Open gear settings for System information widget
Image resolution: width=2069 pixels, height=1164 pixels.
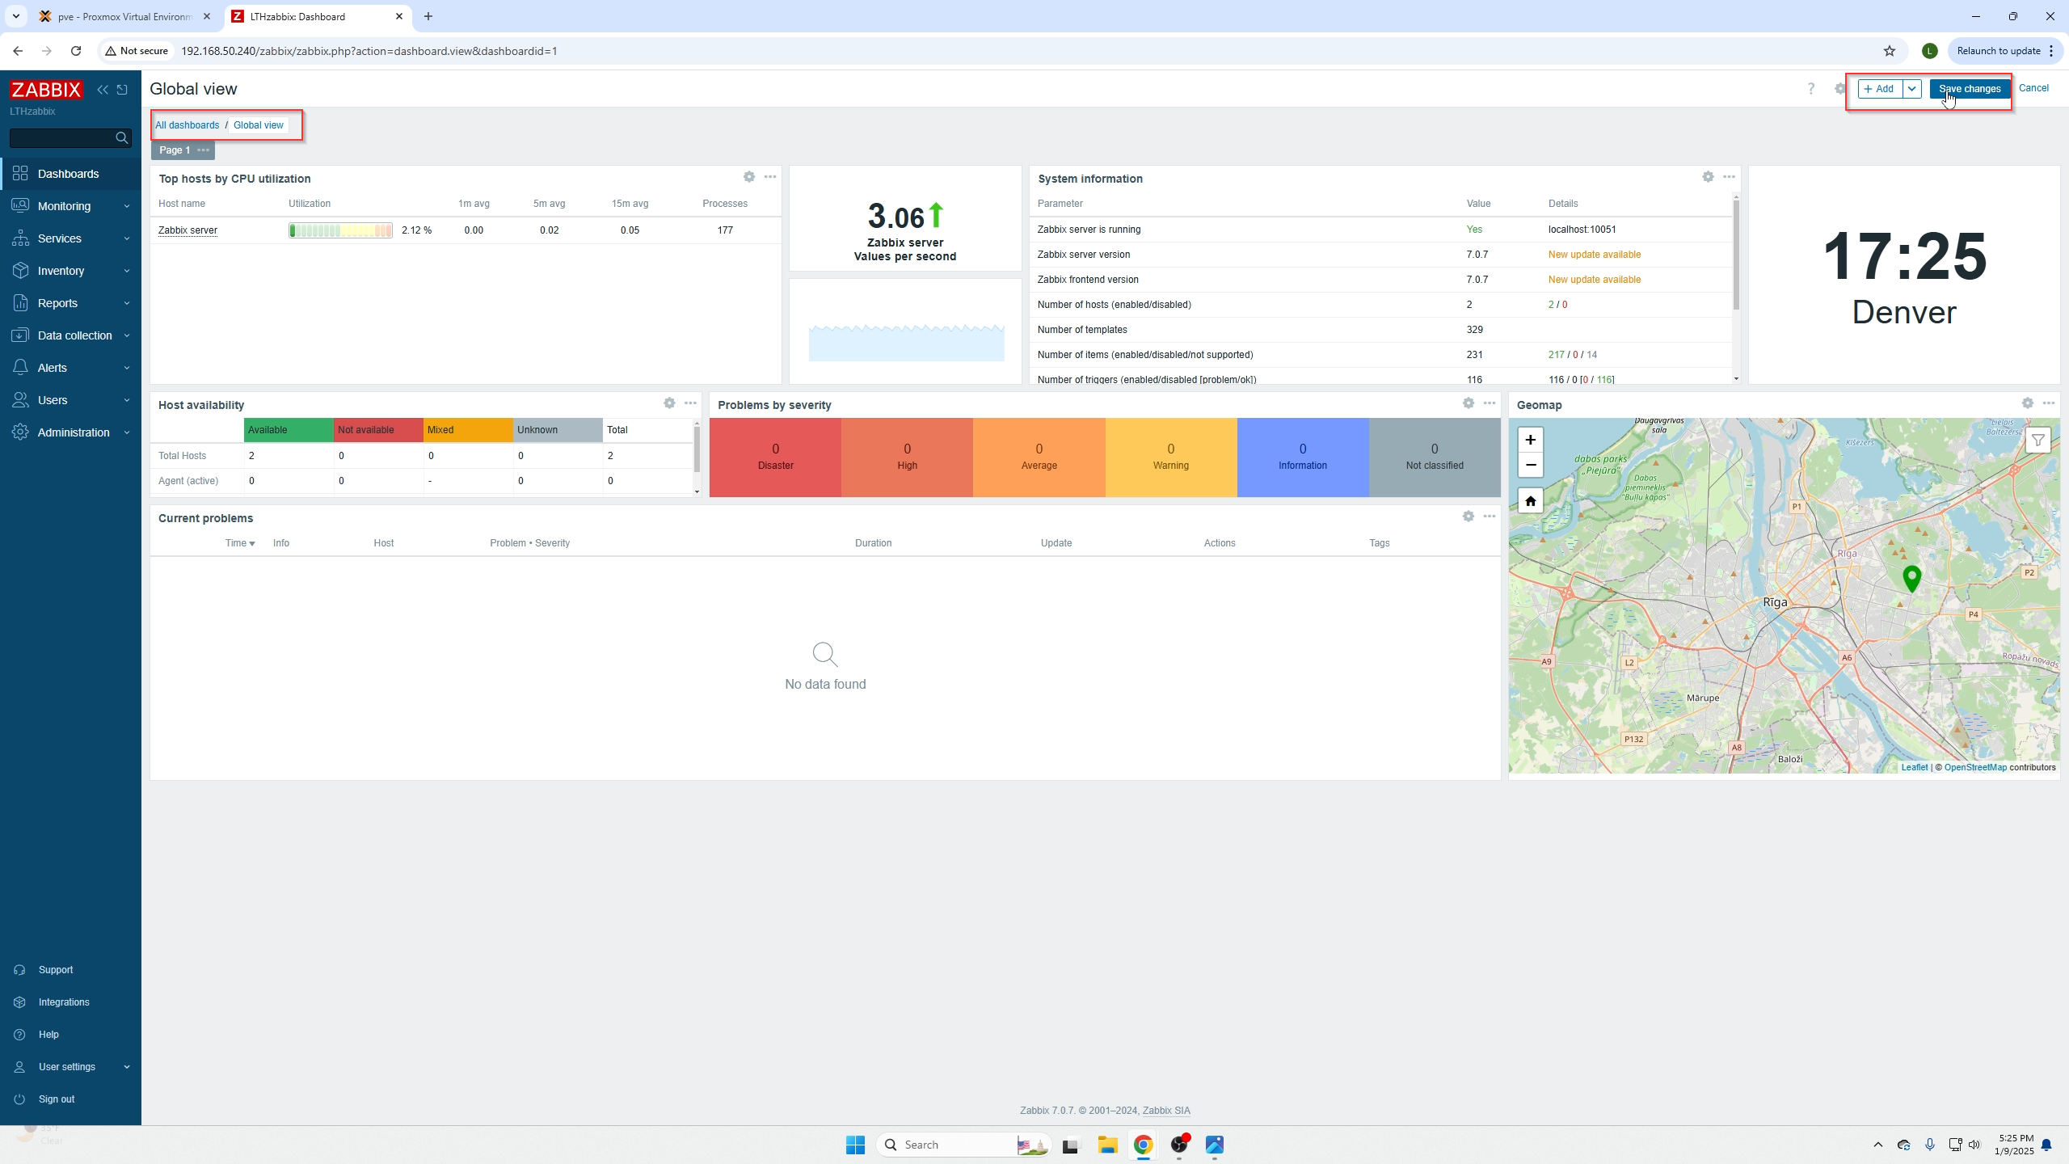click(1708, 177)
